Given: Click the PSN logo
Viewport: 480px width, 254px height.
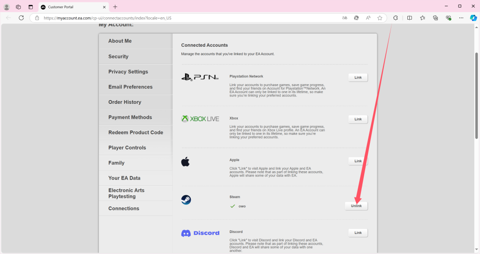Looking at the screenshot, I should [200, 77].
